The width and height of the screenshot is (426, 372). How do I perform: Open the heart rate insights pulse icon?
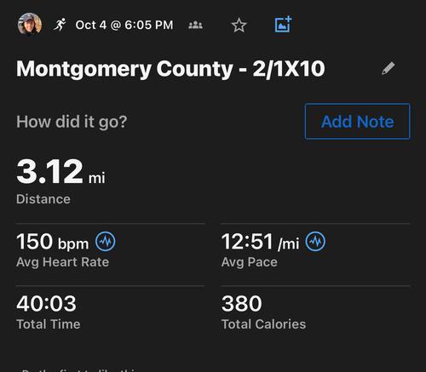[106, 242]
